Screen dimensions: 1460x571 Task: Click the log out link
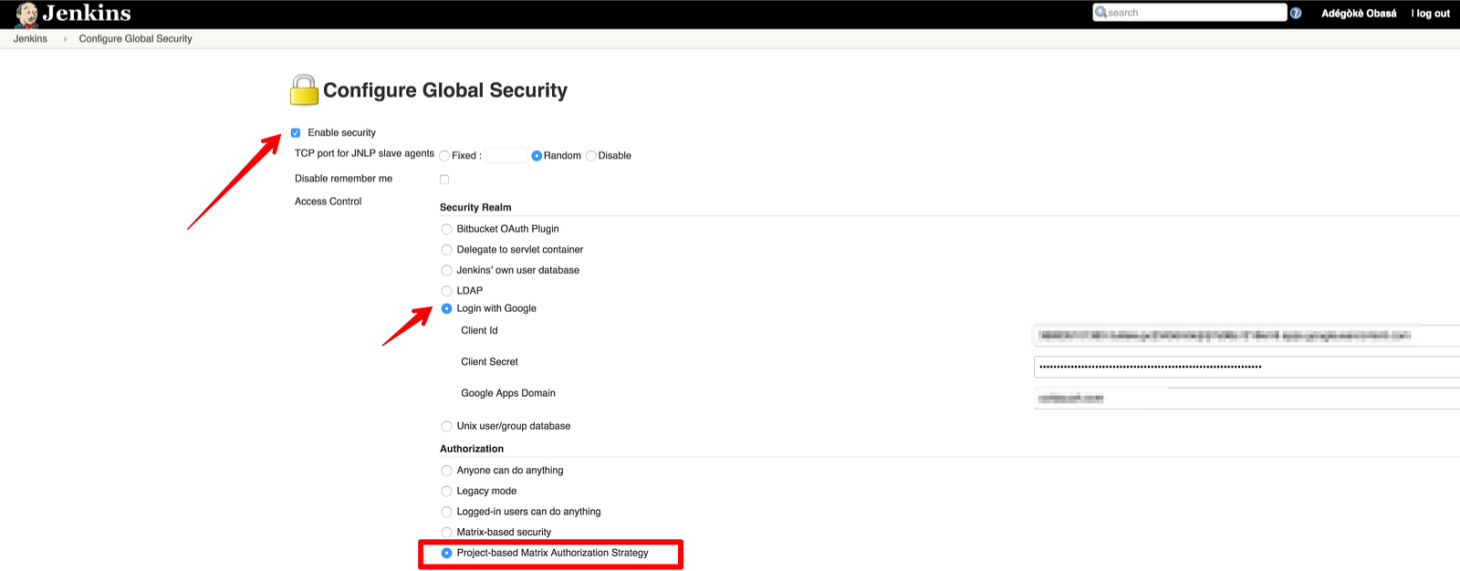pyautogui.click(x=1431, y=14)
